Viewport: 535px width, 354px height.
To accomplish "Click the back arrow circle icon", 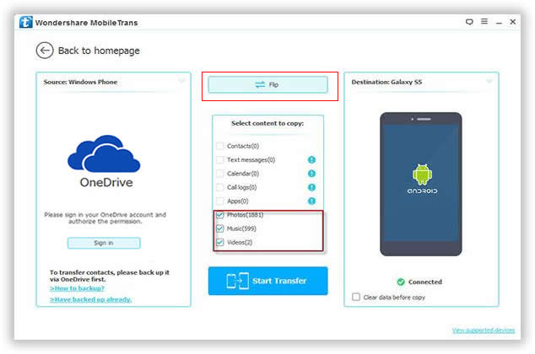I will click(45, 51).
